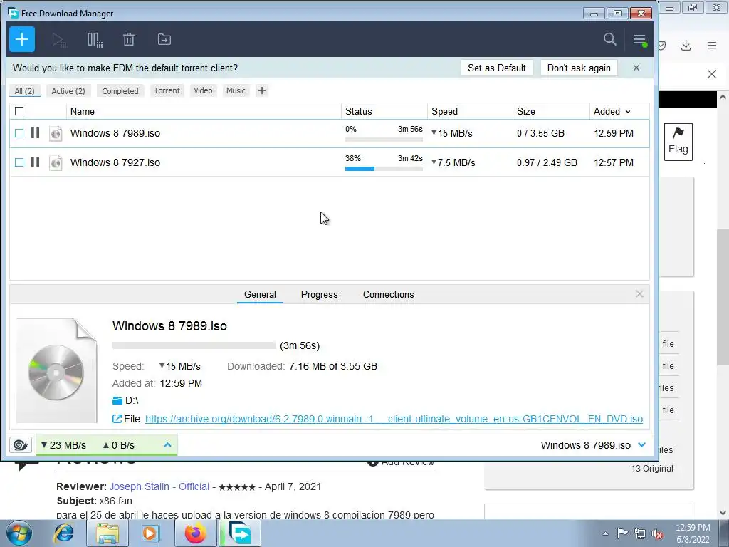
Task: Open the FDM hamburger main menu
Action: click(640, 40)
